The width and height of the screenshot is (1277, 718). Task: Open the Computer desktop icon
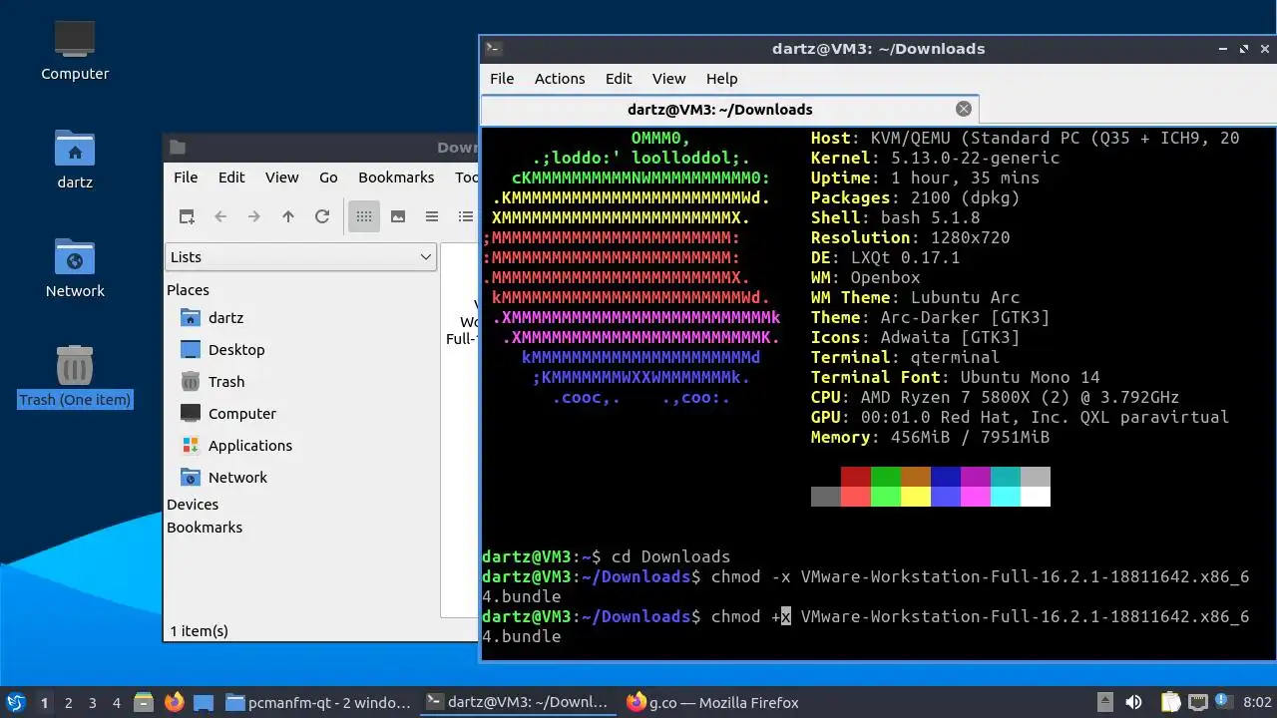click(x=75, y=50)
